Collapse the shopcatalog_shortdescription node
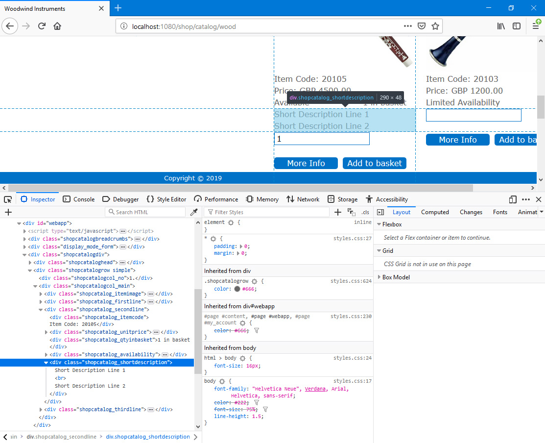Image resolution: width=545 pixels, height=443 pixels. tap(46, 363)
